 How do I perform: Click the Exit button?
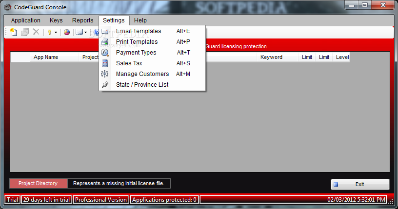point(360,184)
